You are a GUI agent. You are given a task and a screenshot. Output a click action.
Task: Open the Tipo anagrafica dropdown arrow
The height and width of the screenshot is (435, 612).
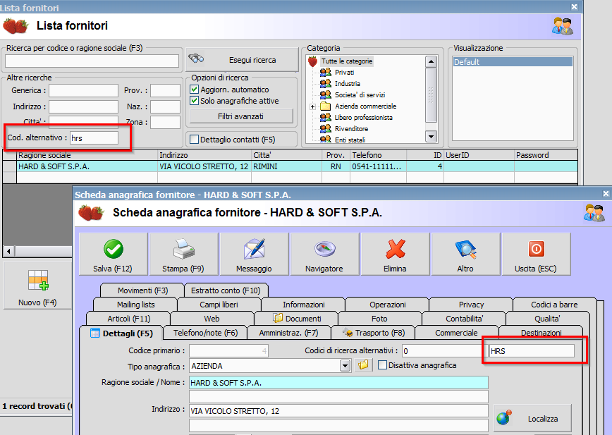[345, 366]
